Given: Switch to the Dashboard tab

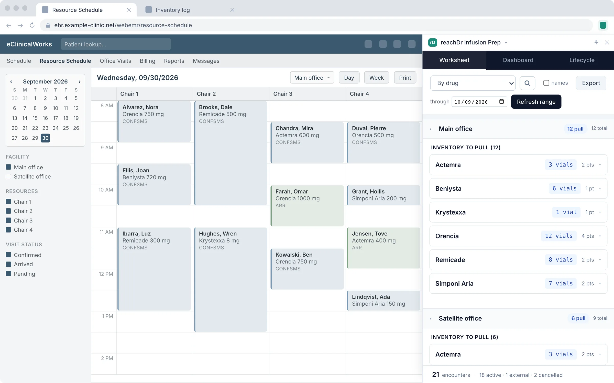Looking at the screenshot, I should tap(518, 60).
